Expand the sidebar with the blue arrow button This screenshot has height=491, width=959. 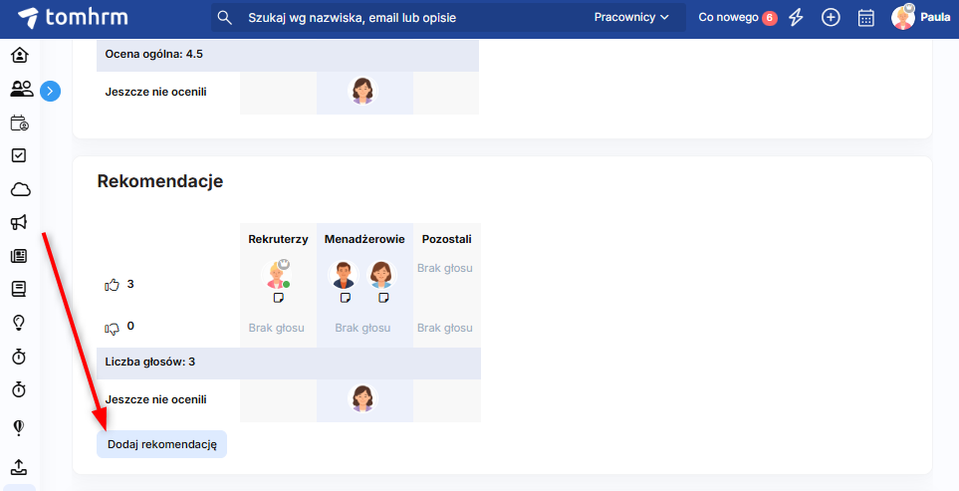click(x=51, y=92)
